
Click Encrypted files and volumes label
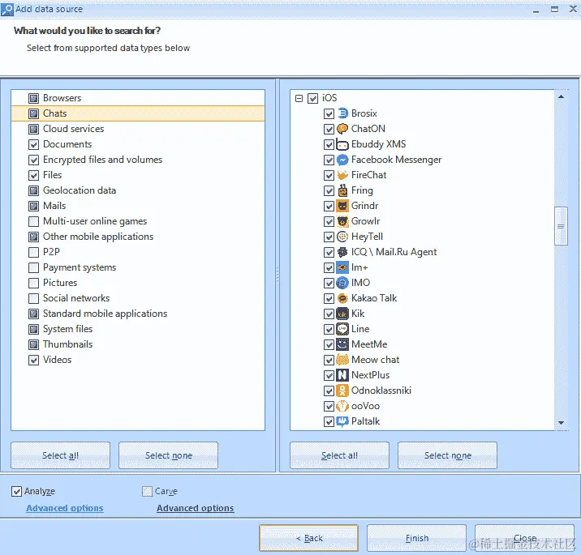click(102, 160)
